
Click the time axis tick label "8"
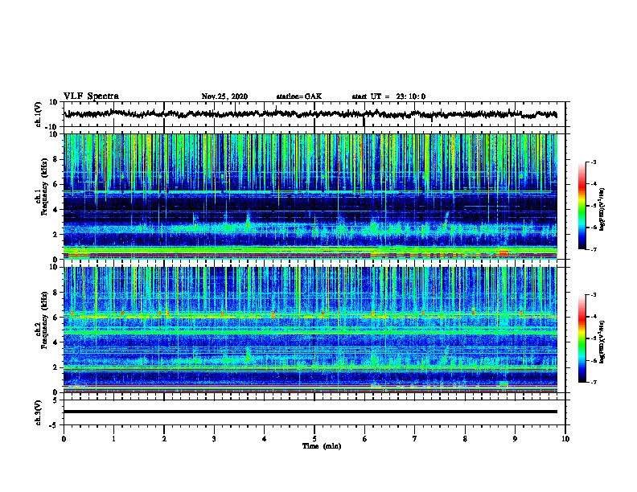pyautogui.click(x=465, y=439)
